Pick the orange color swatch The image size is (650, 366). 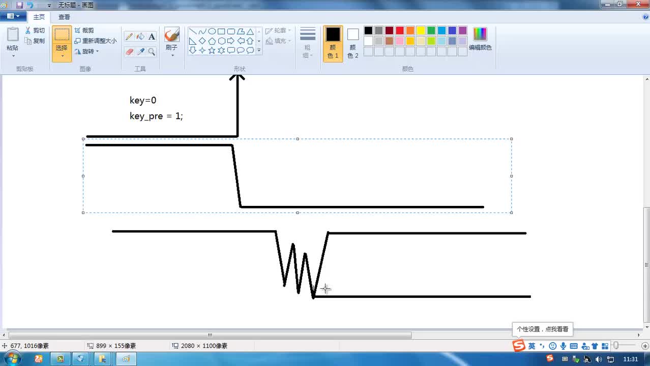tap(410, 30)
